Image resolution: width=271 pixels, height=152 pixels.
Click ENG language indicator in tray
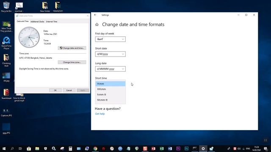tap(248, 149)
